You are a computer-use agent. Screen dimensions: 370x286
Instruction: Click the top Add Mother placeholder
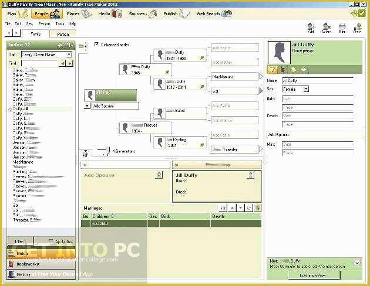pyautogui.click(x=234, y=62)
